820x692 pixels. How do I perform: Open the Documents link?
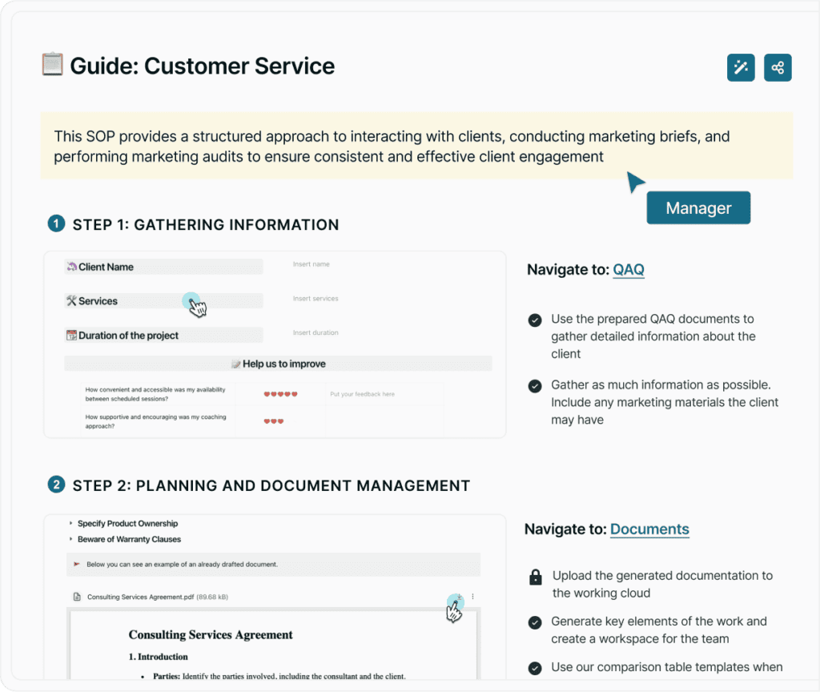coord(649,529)
